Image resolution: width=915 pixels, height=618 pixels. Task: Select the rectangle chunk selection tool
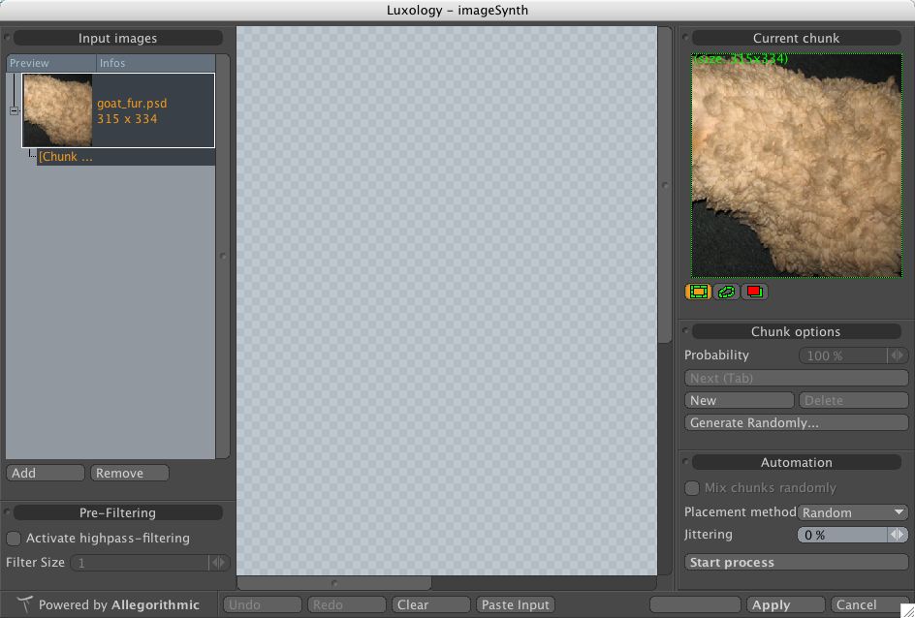tap(698, 292)
